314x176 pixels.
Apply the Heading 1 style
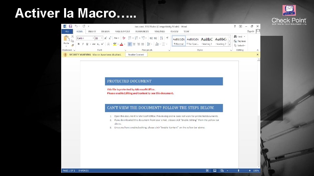[x=207, y=41]
